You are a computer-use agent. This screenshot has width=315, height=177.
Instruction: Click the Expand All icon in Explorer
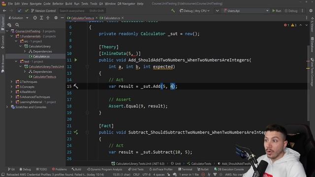tap(41, 18)
